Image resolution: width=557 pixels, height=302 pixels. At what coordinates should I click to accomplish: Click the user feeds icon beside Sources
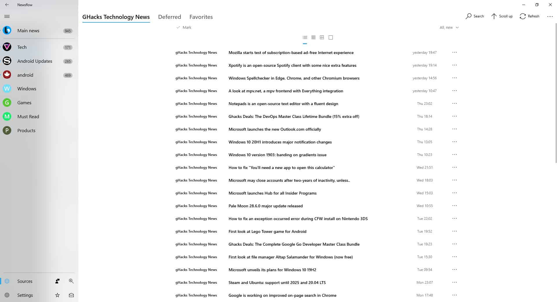point(57,281)
